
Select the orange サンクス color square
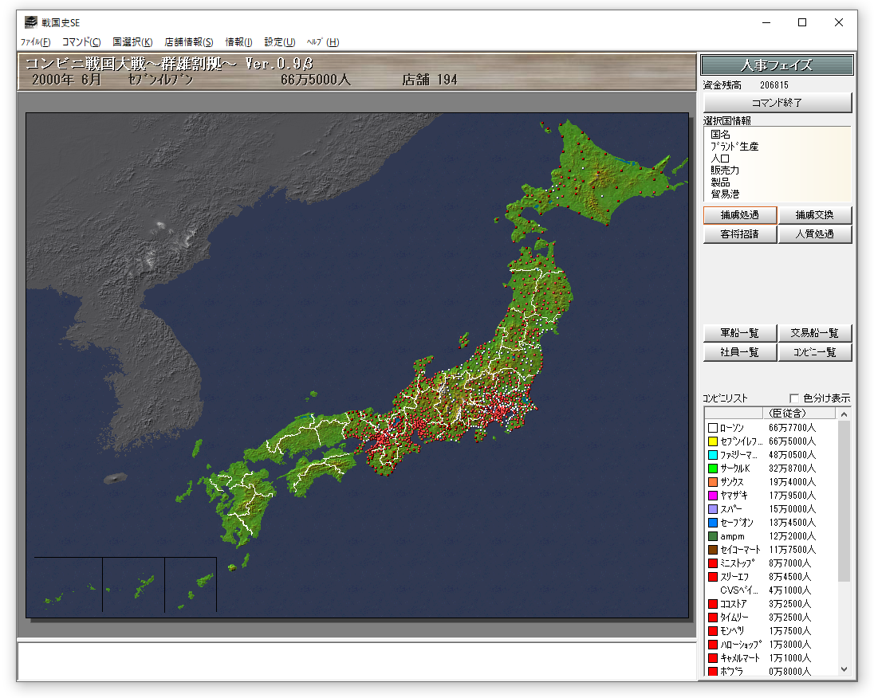pyautogui.click(x=713, y=482)
